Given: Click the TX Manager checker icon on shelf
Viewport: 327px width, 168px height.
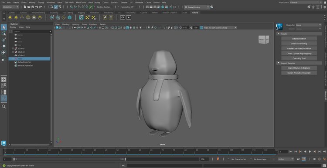Looking at the screenshot, I should coord(82,17).
